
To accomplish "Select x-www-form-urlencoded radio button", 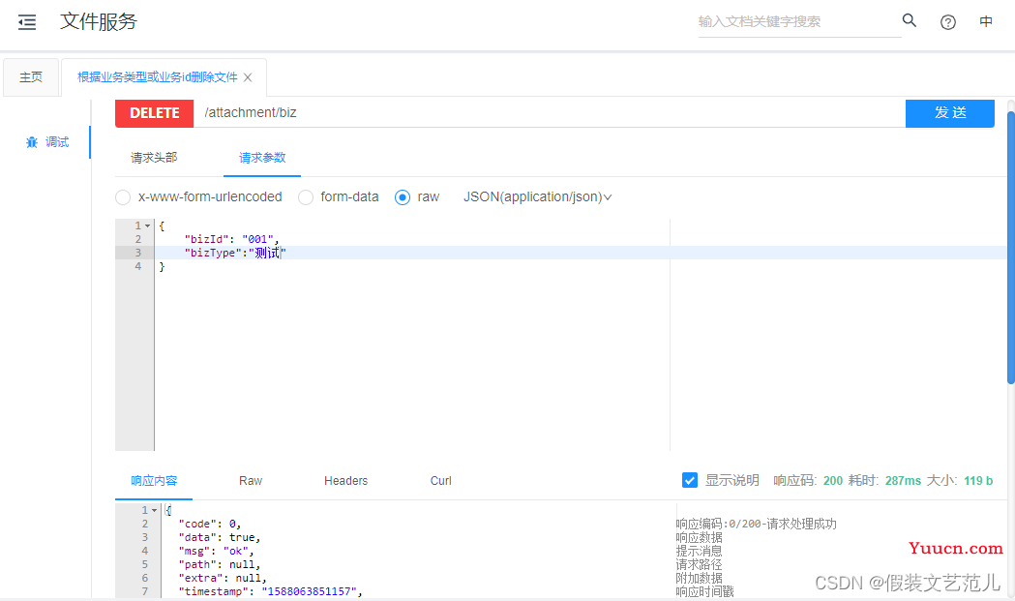I will pyautogui.click(x=123, y=197).
